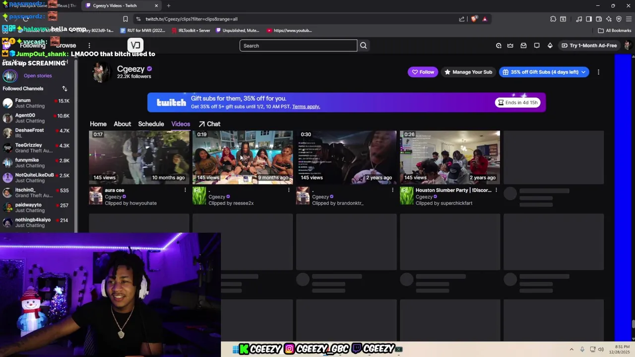Viewport: 635px width, 357px height.
Task: Open Brave VPN shield icon
Action: (x=619, y=19)
